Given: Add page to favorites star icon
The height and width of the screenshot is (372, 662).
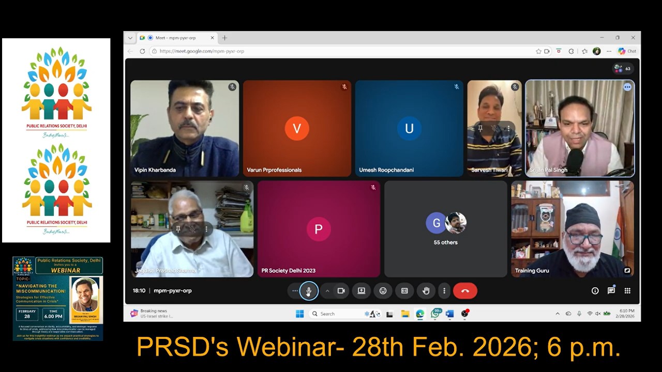Looking at the screenshot, I should pyautogui.click(x=538, y=51).
